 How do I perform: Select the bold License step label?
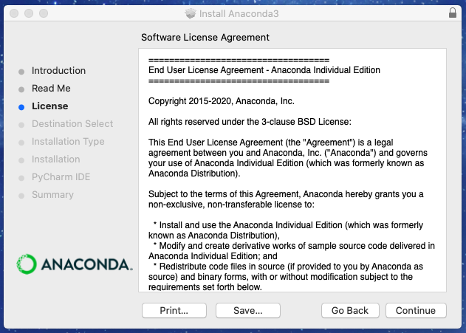[49, 106]
